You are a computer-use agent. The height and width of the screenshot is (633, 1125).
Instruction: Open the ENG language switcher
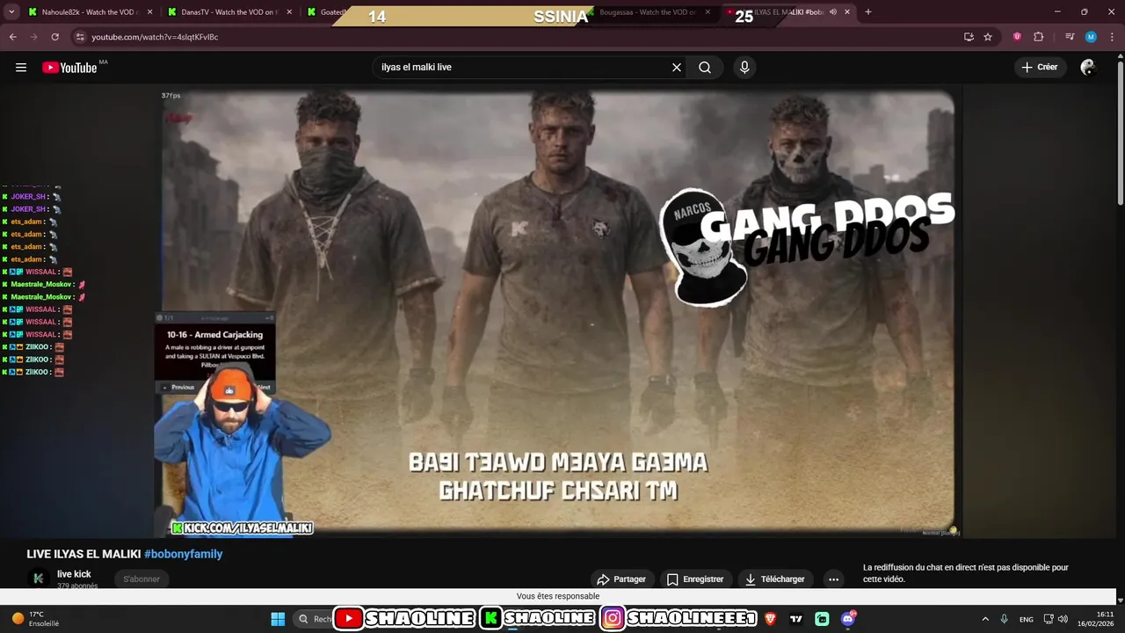tap(1027, 620)
